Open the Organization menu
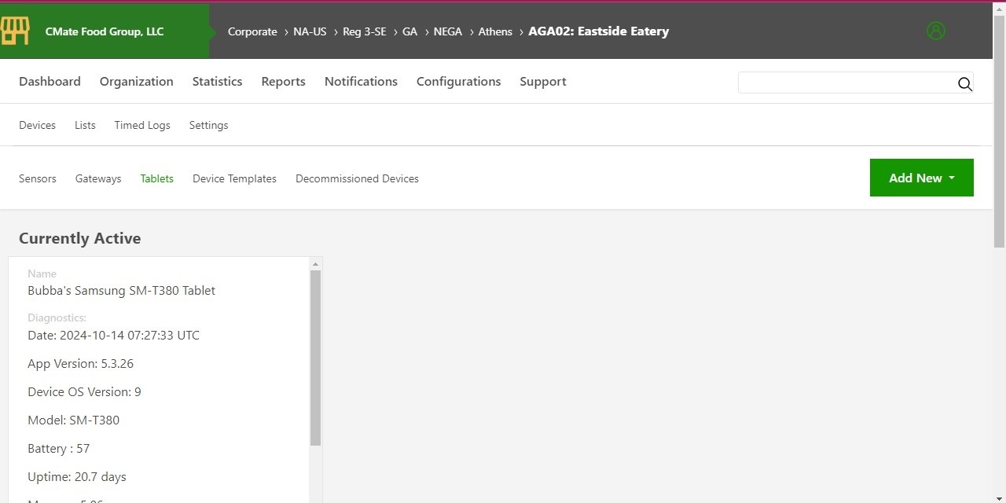 click(136, 82)
